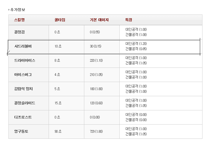Image resolution: width=210 pixels, height=144 pixels.
Task: Click the 729 (1.80) damage value
Action: 96,132
